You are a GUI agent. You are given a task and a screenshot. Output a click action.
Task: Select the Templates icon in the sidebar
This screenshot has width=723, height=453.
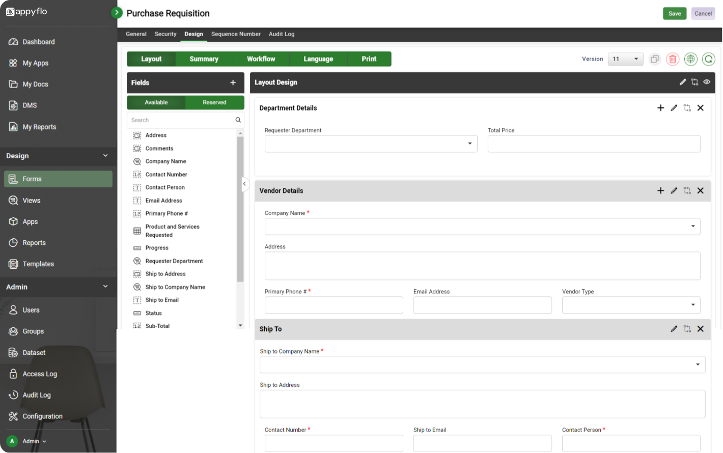pyautogui.click(x=14, y=264)
